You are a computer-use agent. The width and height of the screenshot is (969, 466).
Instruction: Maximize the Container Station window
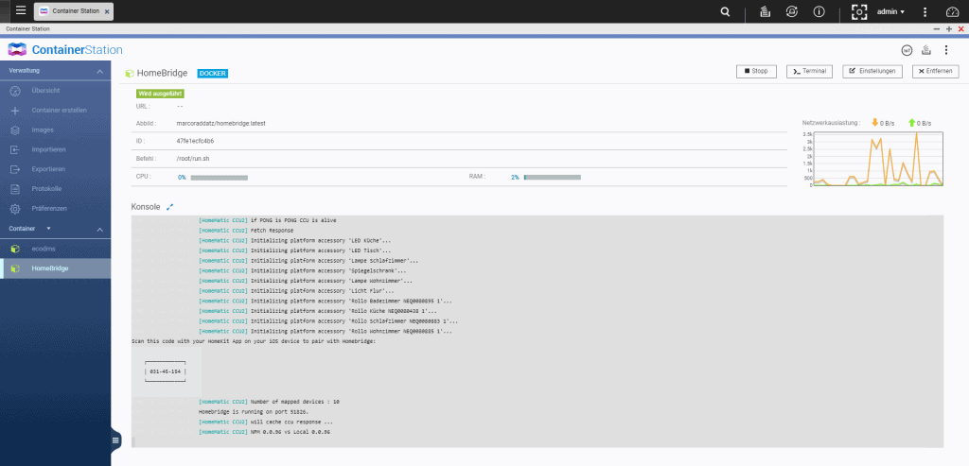pos(949,29)
